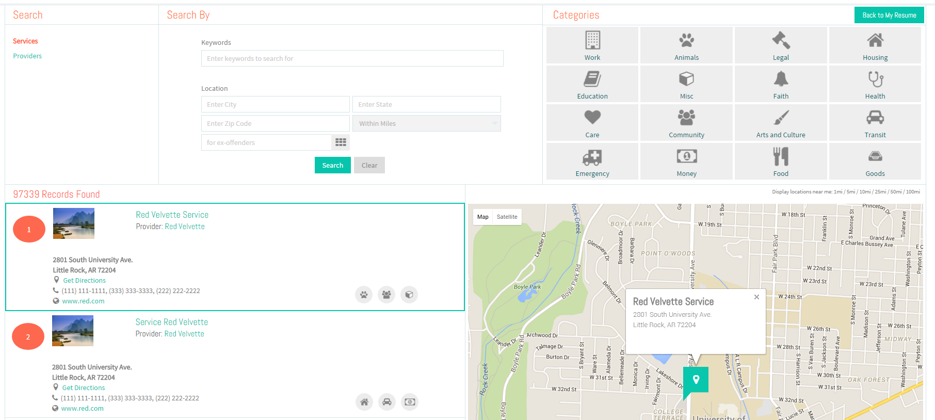Select the Community category
The height and width of the screenshot is (420, 935).
686,123
